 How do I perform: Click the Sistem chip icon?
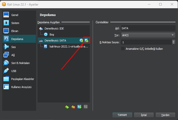coord(6,23)
